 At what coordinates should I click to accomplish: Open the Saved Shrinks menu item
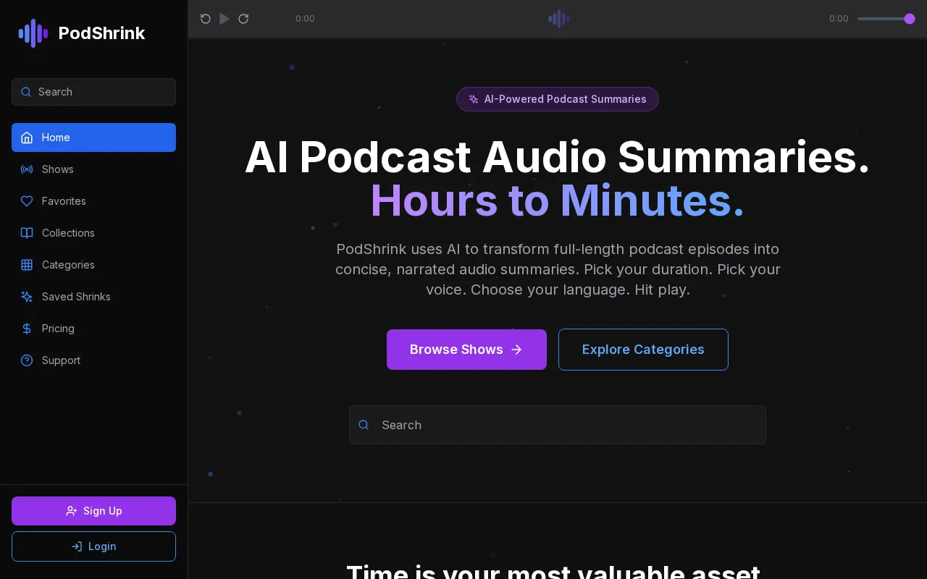tap(93, 297)
